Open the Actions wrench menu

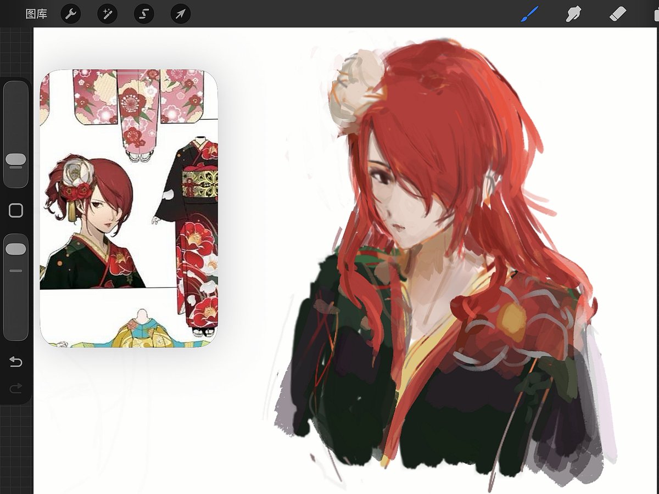click(71, 14)
